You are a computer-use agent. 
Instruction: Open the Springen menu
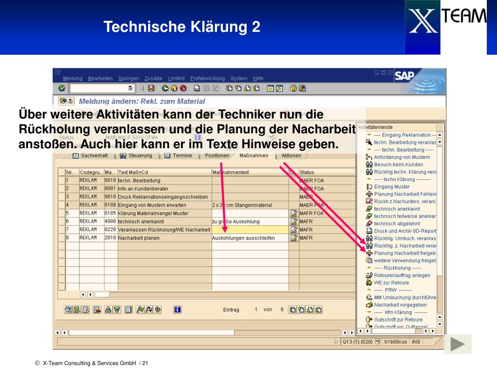(129, 78)
